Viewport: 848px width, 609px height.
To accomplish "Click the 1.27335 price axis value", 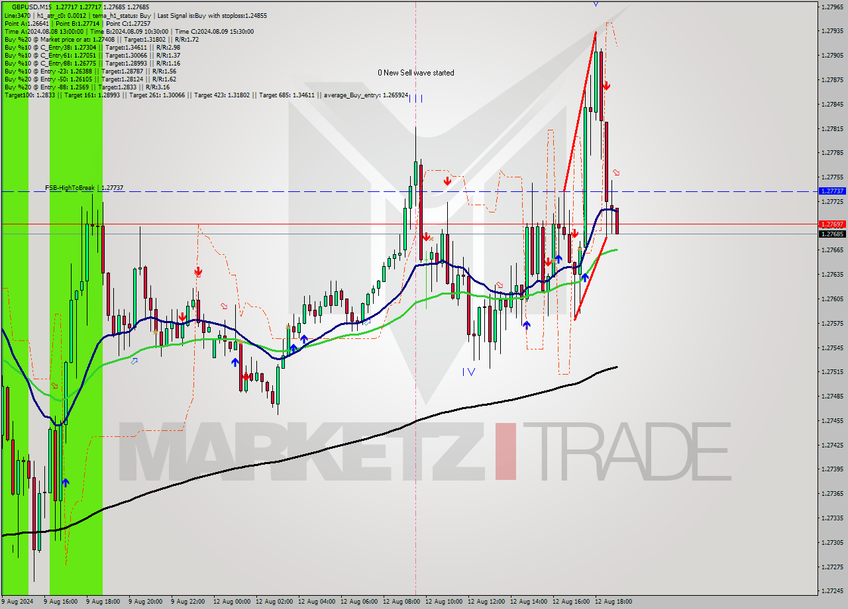I will [832, 518].
